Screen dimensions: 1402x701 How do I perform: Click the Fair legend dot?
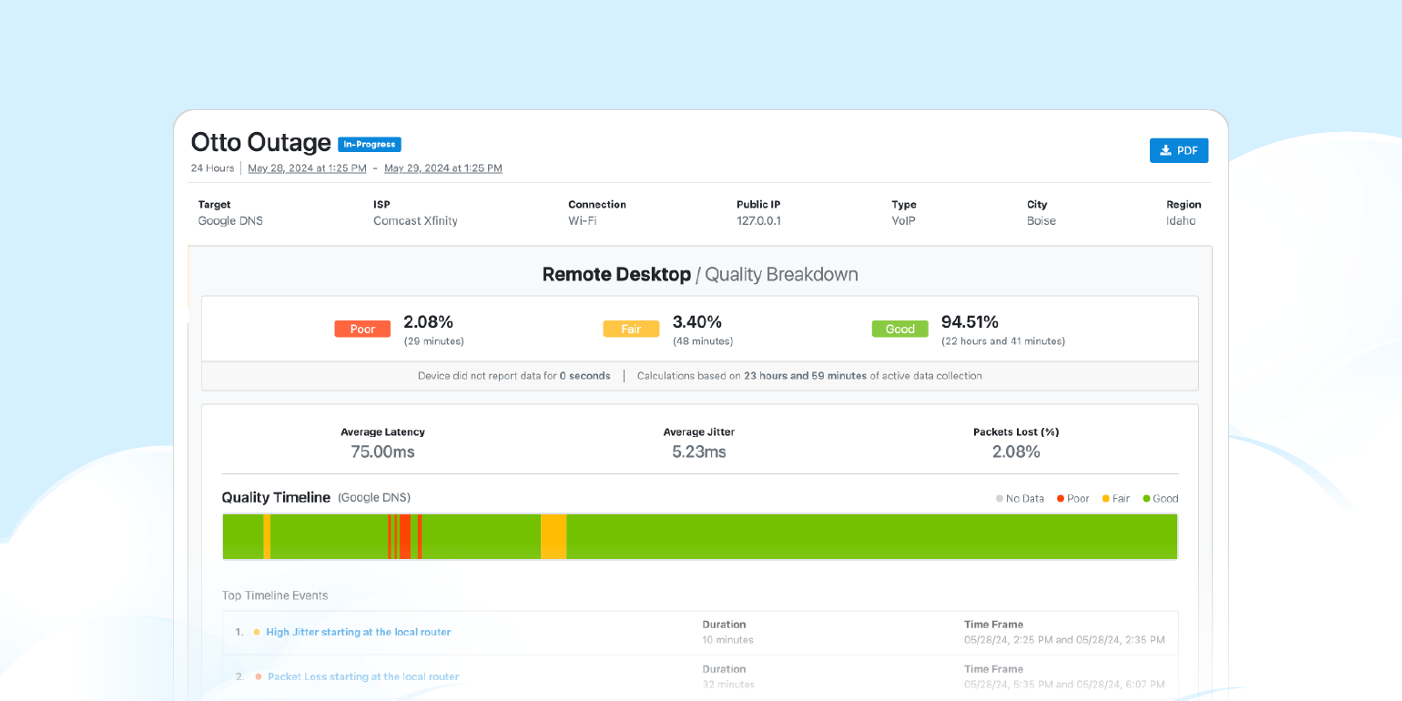(1106, 499)
